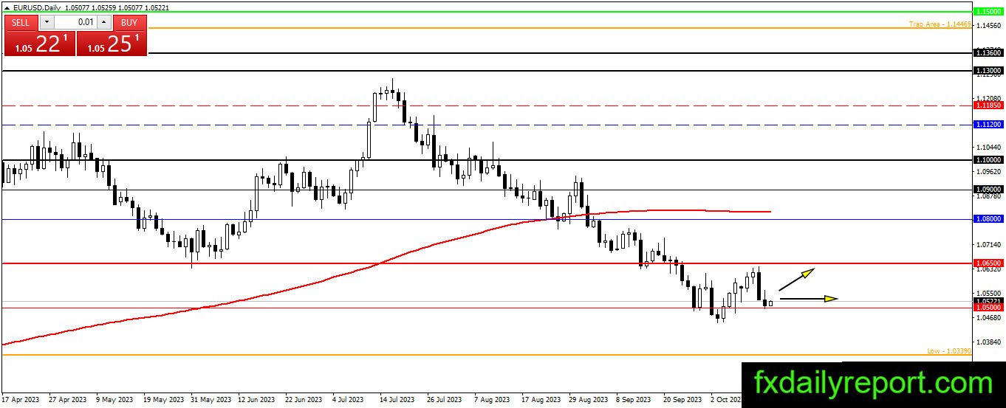This screenshot has width=1006, height=408.
Task: Click the current price 1.05221 label
Action: pos(988,301)
